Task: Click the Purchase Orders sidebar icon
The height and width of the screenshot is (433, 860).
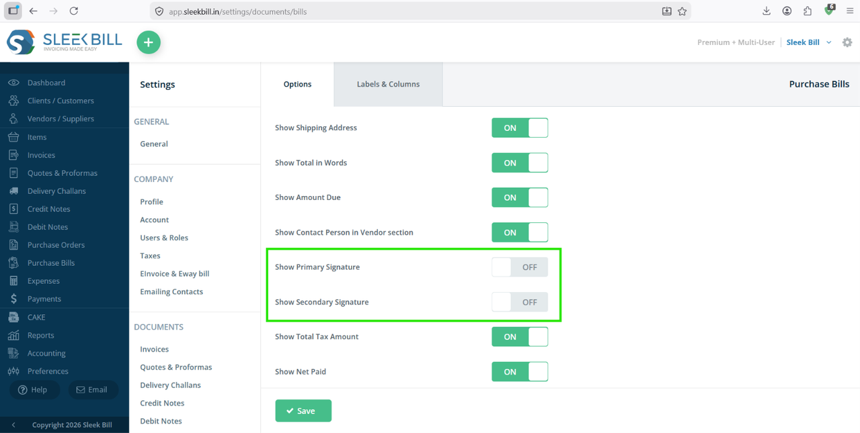Action: coord(13,245)
